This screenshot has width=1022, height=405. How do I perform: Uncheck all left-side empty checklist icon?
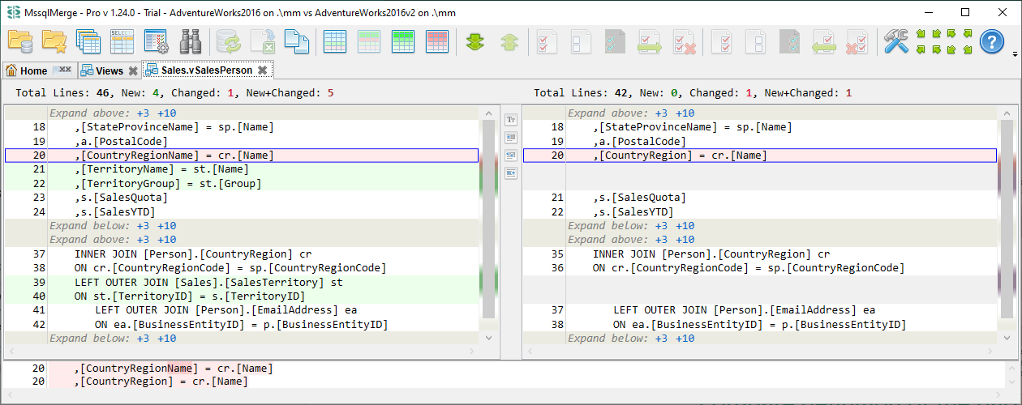tap(582, 41)
